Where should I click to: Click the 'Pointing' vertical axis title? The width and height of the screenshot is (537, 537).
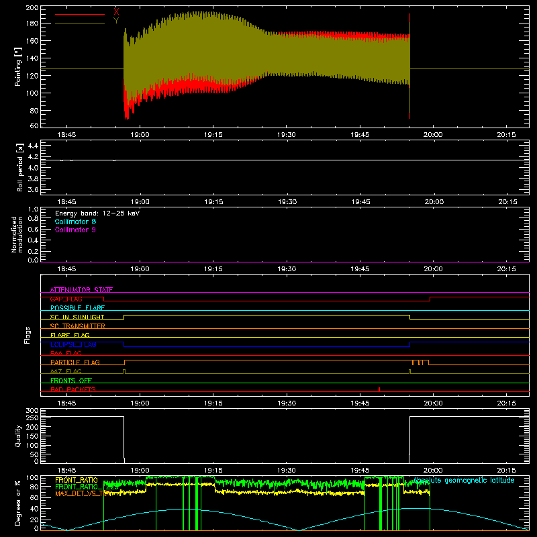click(18, 66)
